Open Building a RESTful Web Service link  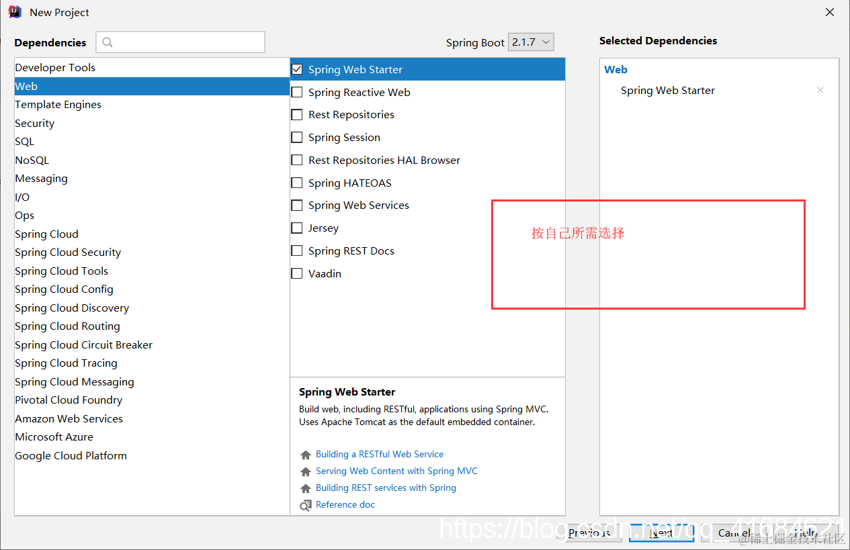(380, 455)
